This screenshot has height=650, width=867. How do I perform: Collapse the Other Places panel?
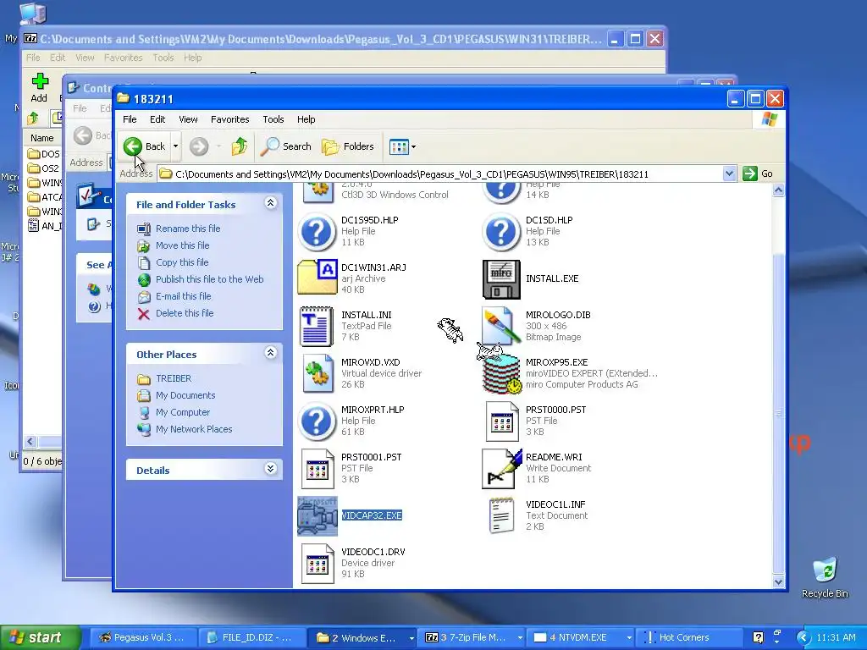tap(270, 353)
